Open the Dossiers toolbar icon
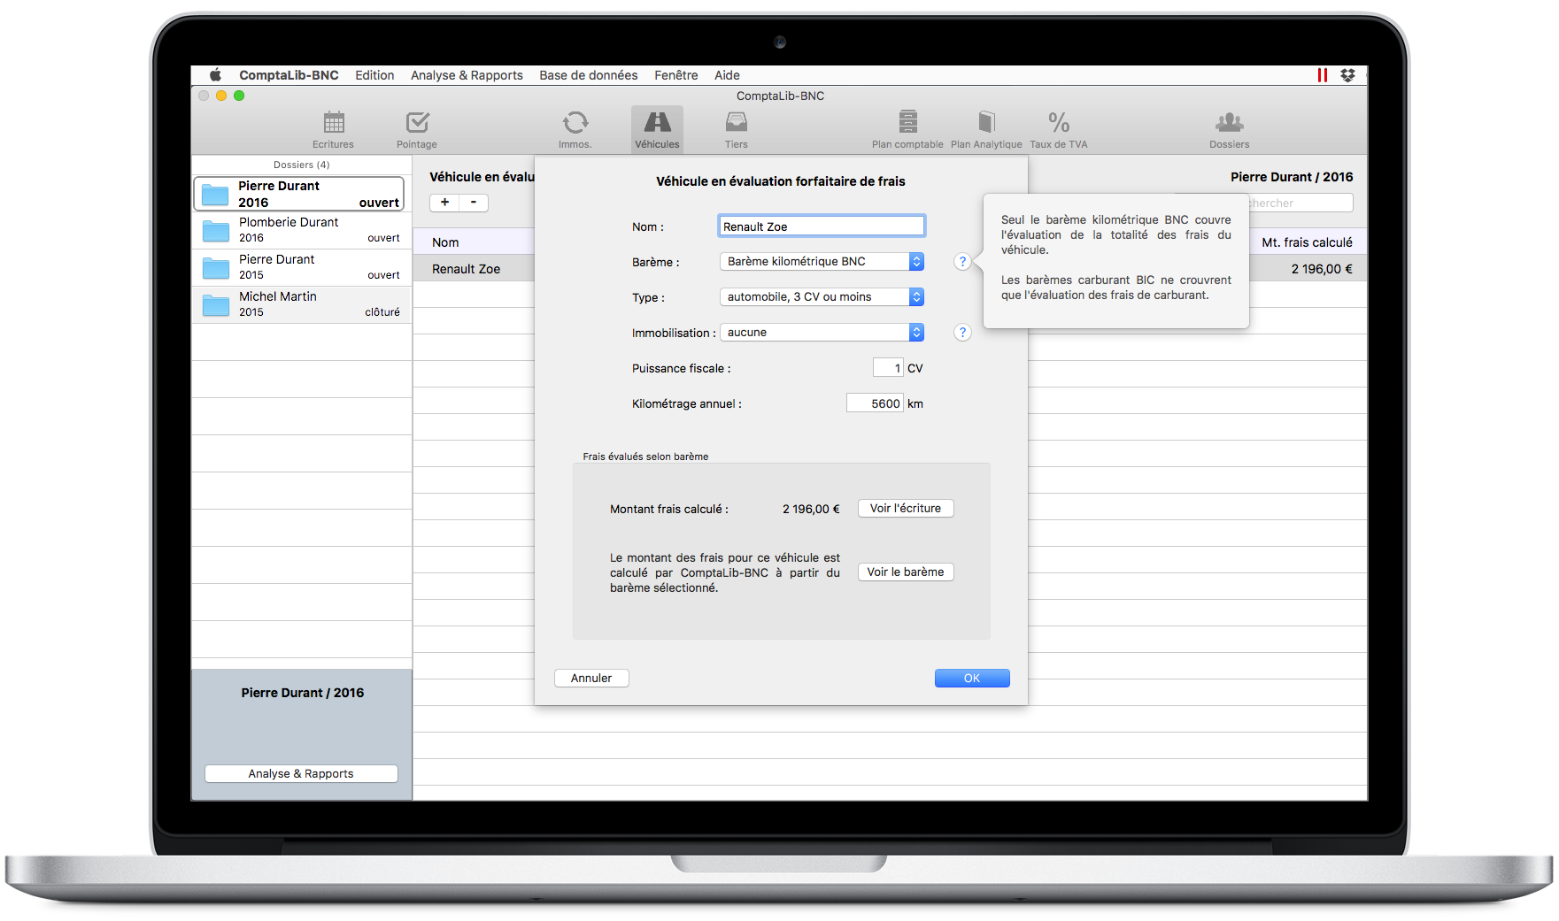The image size is (1559, 921). click(x=1230, y=129)
